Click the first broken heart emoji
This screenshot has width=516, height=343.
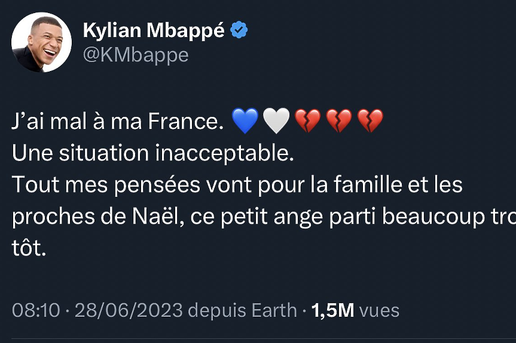click(309, 121)
